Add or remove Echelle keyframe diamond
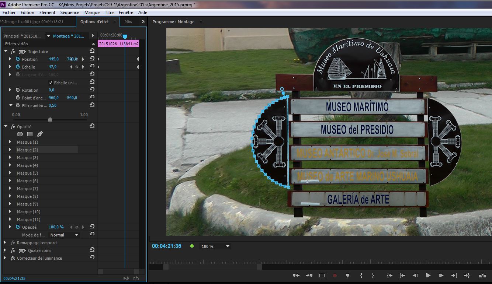Image resolution: width=492 pixels, height=284 pixels. 77,67
